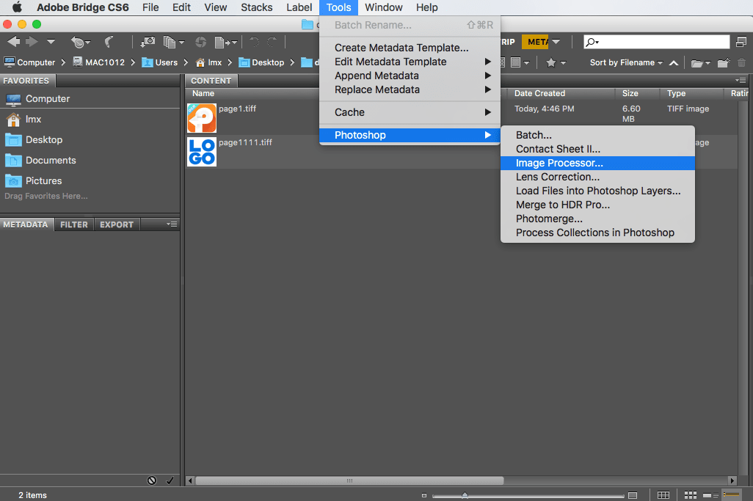Create a new folder icon
Viewport: 753px width, 501px height.
tap(723, 62)
